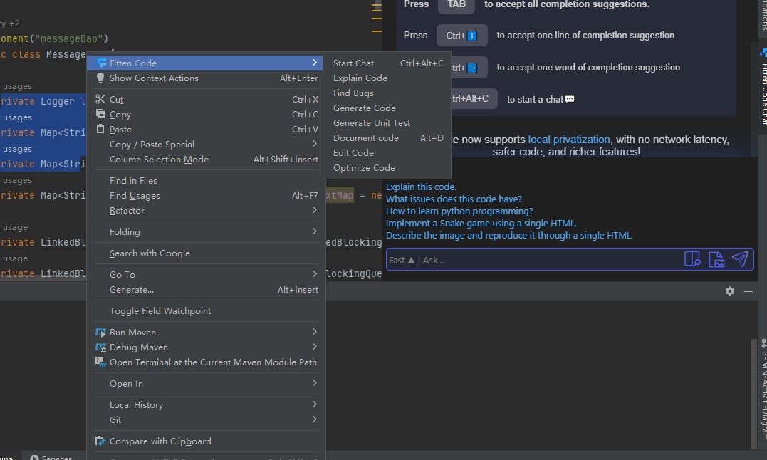The image size is (767, 460).
Task: Click 'What issues does this code have?' link
Action: click(454, 199)
